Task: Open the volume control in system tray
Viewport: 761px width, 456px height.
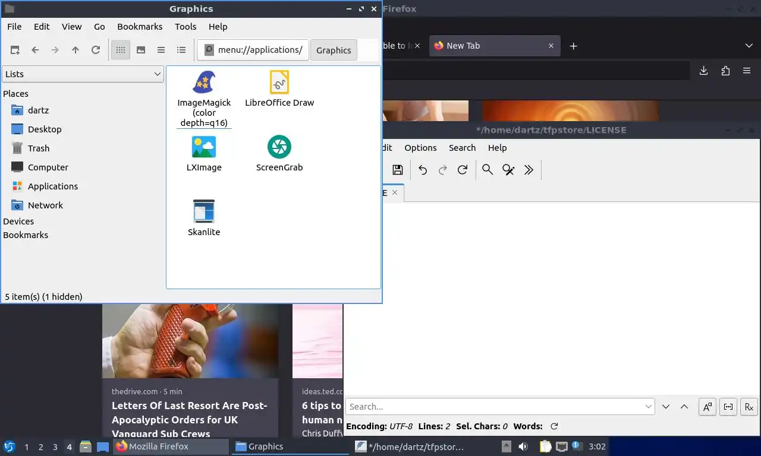Action: [x=523, y=446]
